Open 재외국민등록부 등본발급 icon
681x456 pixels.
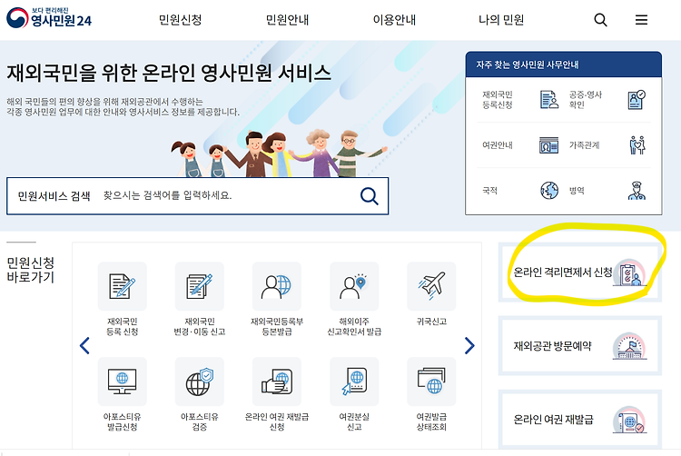[277, 286]
